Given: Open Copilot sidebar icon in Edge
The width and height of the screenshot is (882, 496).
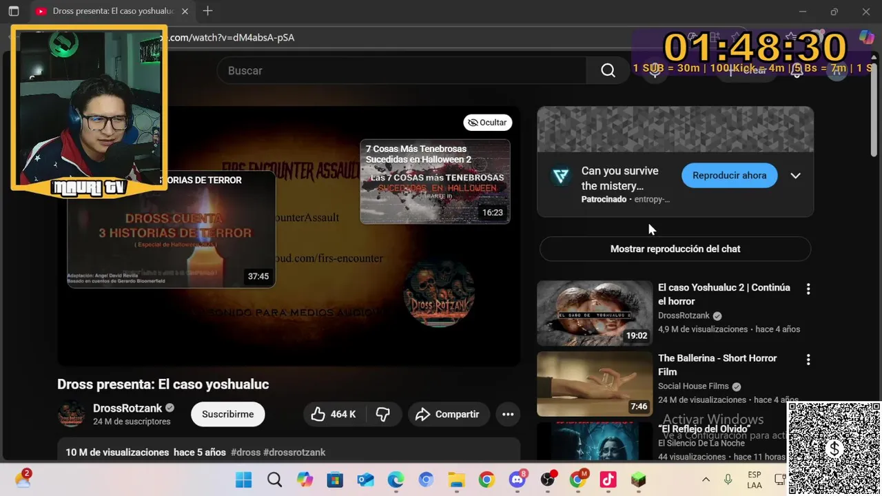Looking at the screenshot, I should coord(866,37).
